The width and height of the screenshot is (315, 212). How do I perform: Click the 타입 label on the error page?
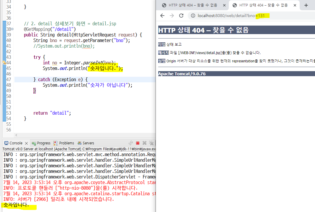point(162,44)
